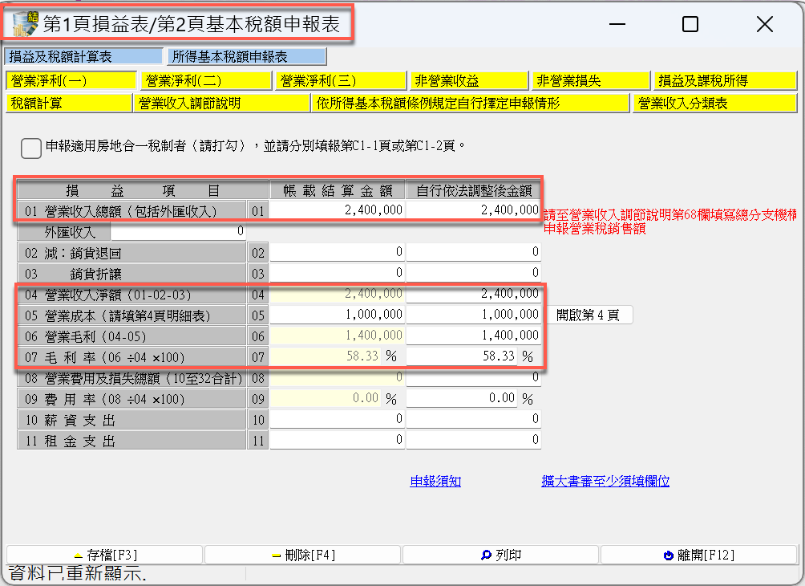
Task: Select the 租金支出 adjusted amount field
Action: (x=473, y=440)
